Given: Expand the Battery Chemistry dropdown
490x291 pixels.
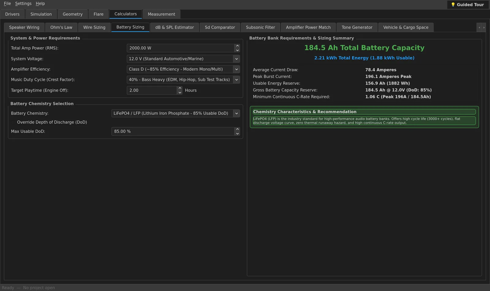Looking at the screenshot, I should pos(236,113).
